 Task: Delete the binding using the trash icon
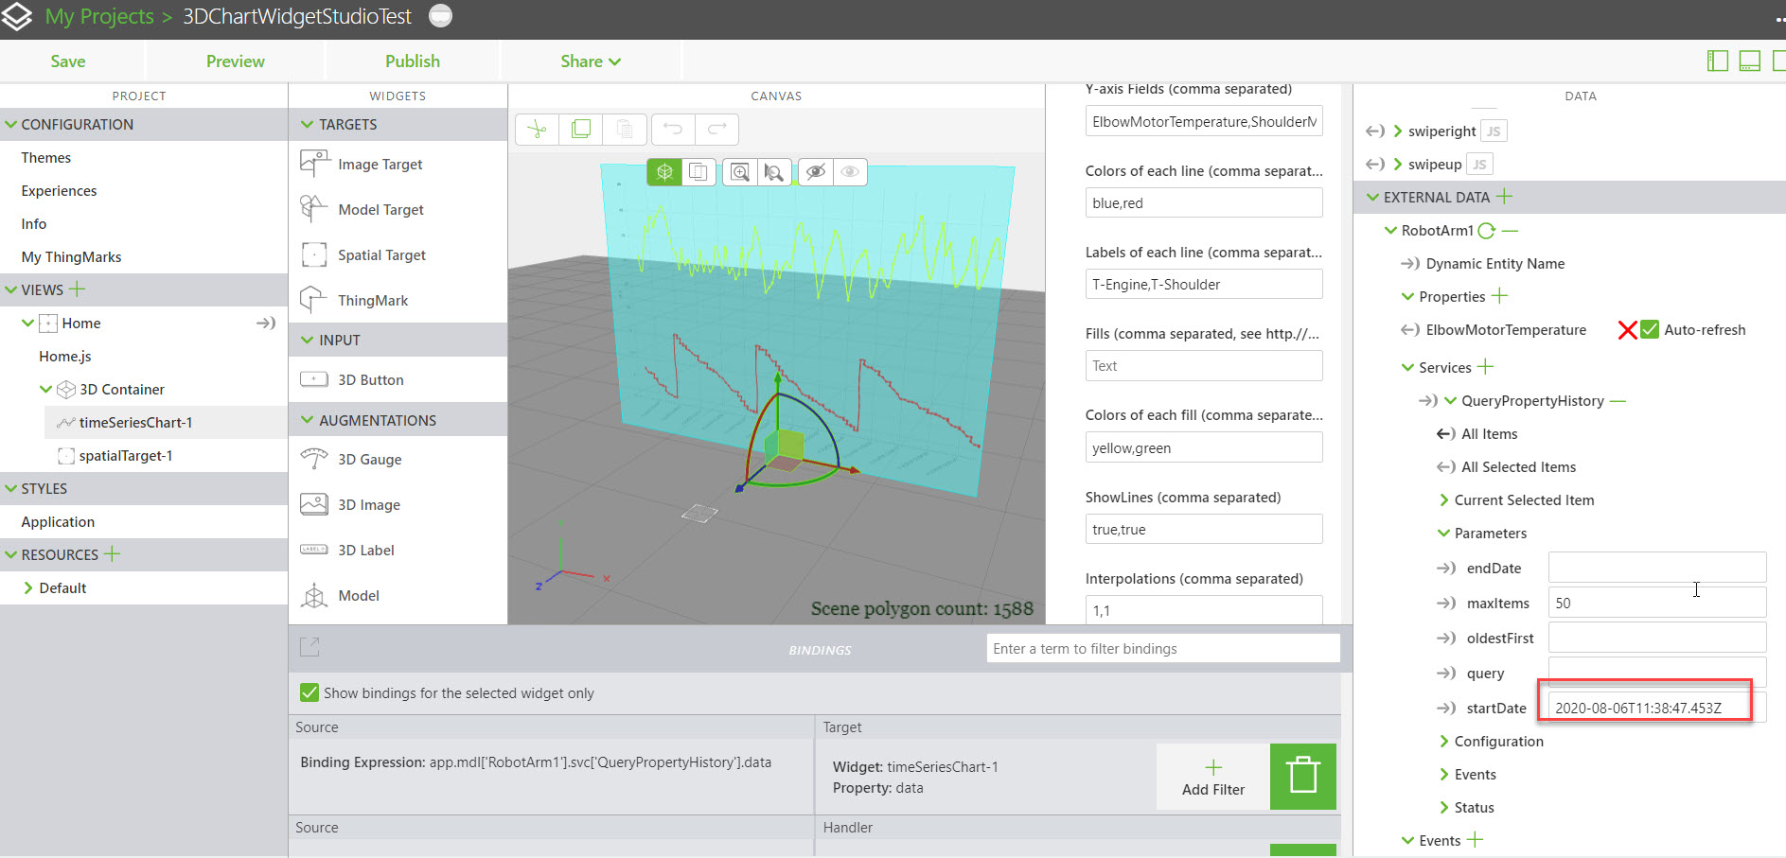pyautogui.click(x=1302, y=776)
